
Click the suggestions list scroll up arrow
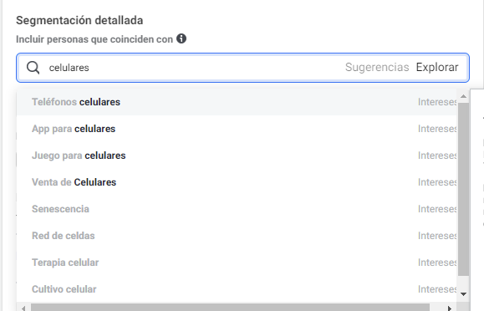coord(463,96)
